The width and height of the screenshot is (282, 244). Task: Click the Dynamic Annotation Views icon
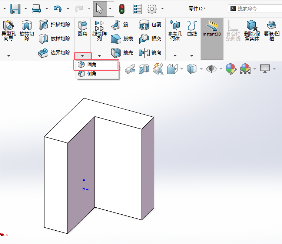pyautogui.click(x=158, y=69)
